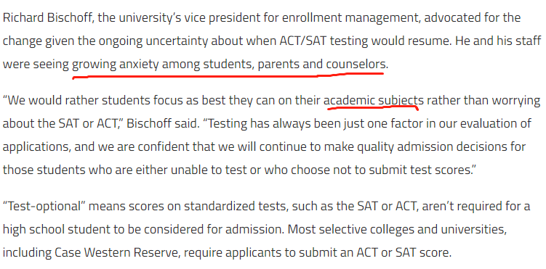Click the long red underline beneath 'growing anxiety'
Screen dimensions: 546x269
[x=228, y=75]
